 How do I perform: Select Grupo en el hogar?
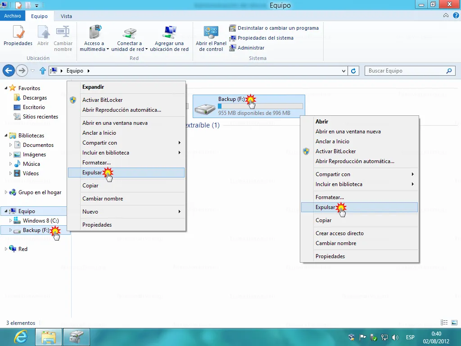(x=40, y=192)
